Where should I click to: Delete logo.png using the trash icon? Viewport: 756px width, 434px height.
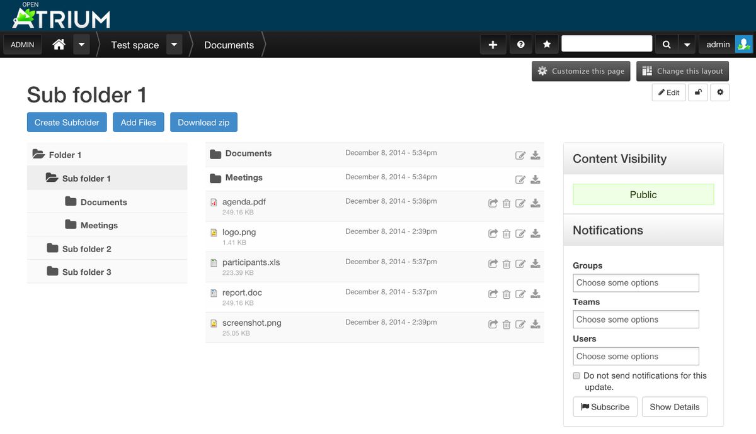tap(507, 233)
